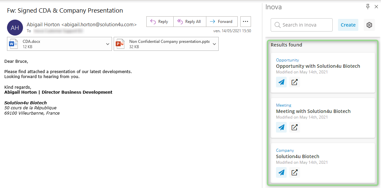Click the italic 'Solution4u Biotech' signature text

(x=26, y=103)
